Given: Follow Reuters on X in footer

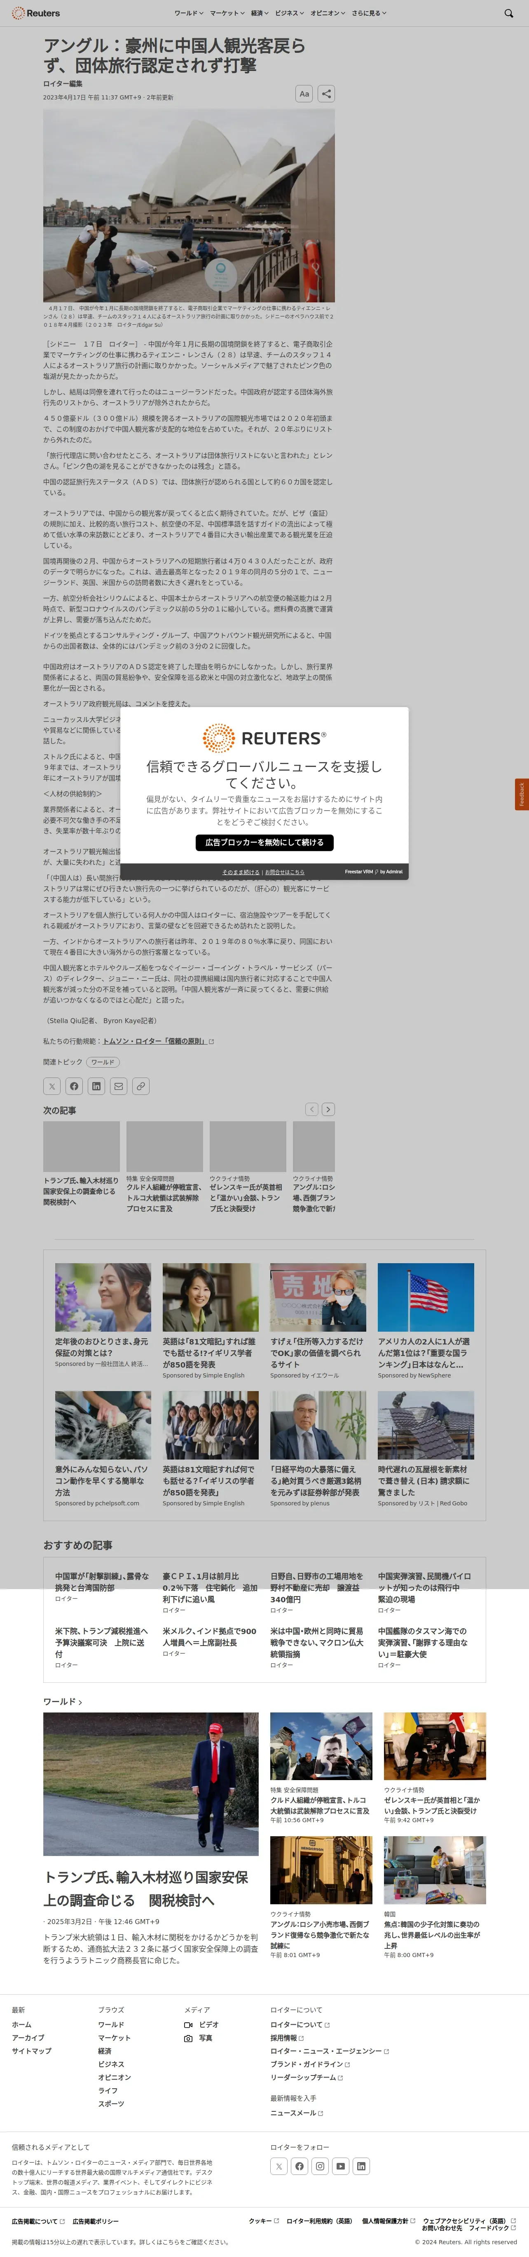Looking at the screenshot, I should pyautogui.click(x=279, y=2166).
